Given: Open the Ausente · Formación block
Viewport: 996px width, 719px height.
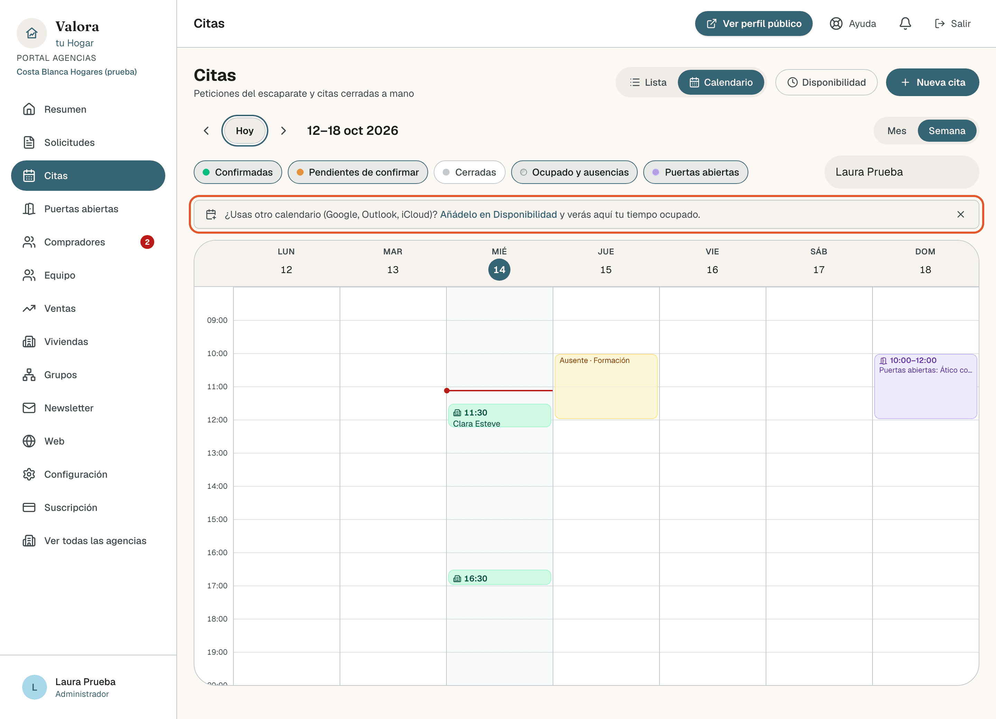Looking at the screenshot, I should pos(606,387).
